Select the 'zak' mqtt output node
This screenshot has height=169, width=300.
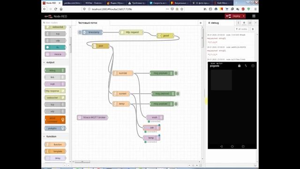(x=151, y=128)
